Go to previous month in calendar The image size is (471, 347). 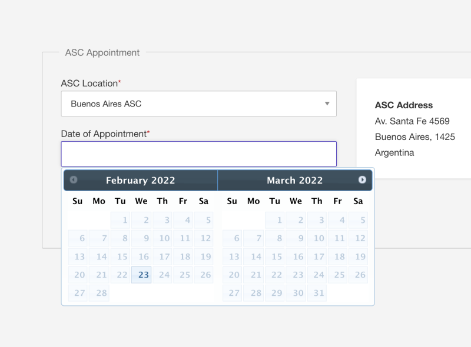click(x=74, y=179)
